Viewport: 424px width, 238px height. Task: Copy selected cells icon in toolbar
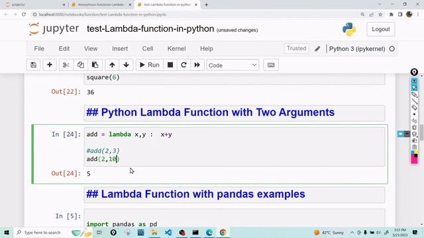click(81, 65)
